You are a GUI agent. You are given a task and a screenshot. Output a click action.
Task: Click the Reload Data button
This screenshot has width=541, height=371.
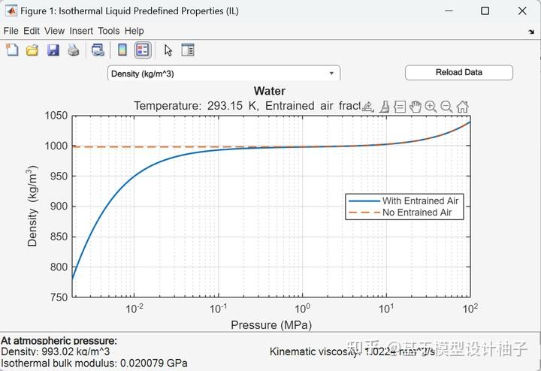[459, 72]
